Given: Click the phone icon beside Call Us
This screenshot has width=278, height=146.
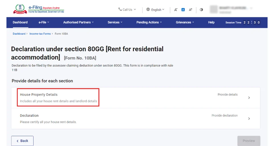Looking at the screenshot, I should [120, 9].
